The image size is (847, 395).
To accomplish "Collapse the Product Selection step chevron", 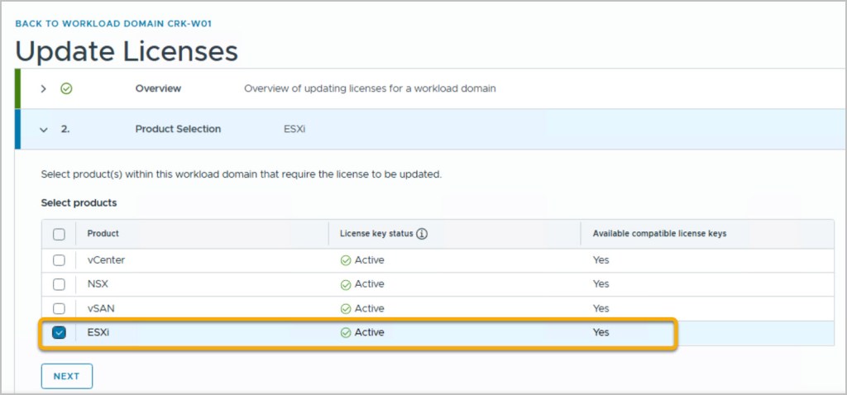I will click(44, 130).
